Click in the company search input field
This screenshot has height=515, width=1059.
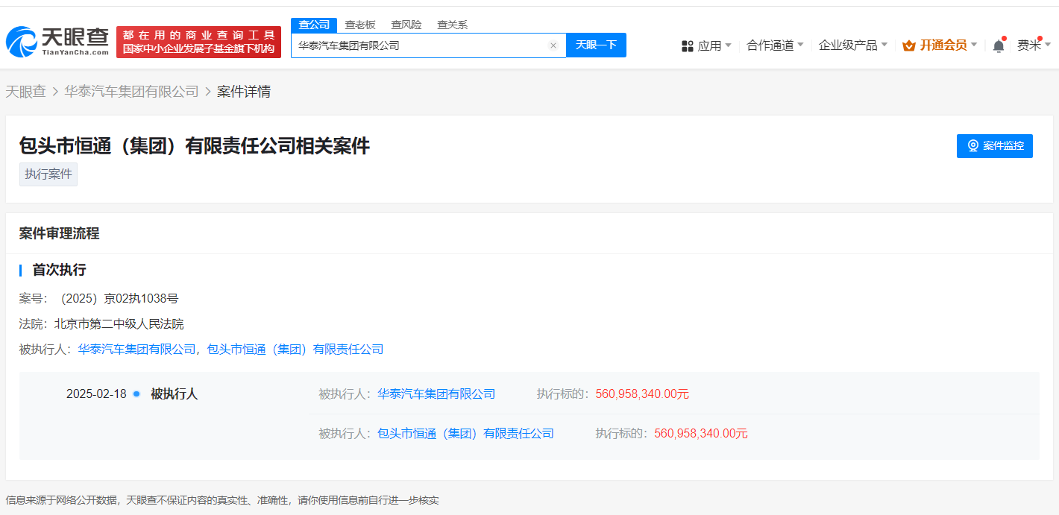click(418, 45)
